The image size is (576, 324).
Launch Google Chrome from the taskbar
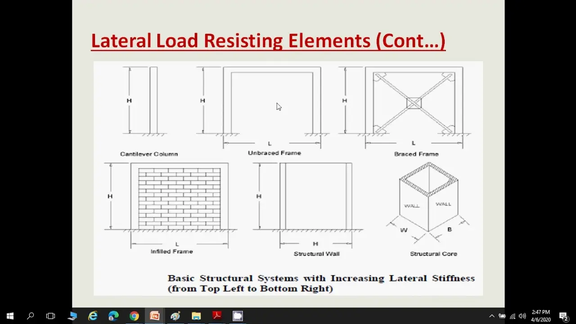pos(134,316)
